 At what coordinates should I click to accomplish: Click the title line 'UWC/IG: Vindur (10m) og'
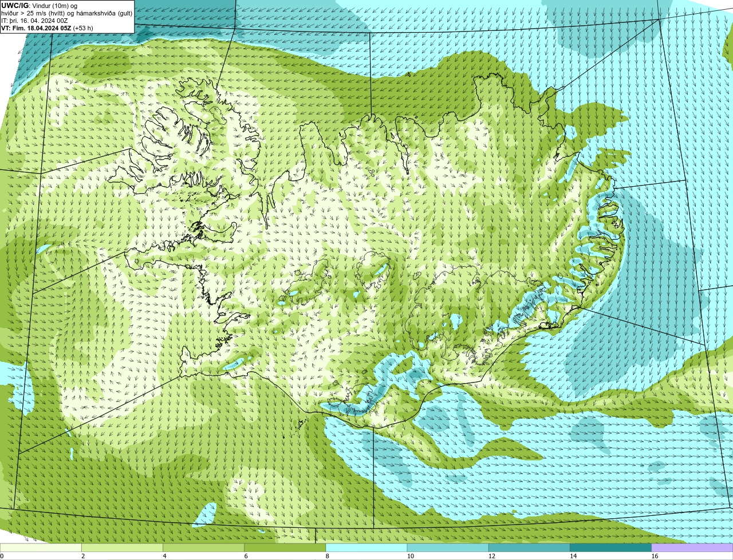[x=39, y=6]
